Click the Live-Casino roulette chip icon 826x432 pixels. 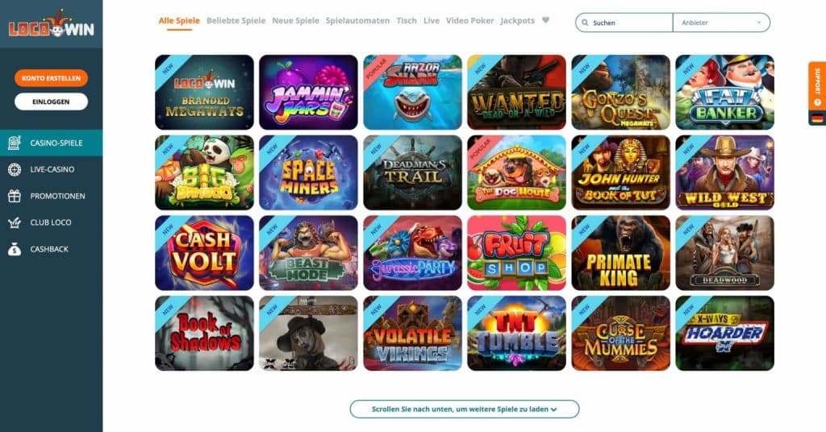(x=15, y=169)
